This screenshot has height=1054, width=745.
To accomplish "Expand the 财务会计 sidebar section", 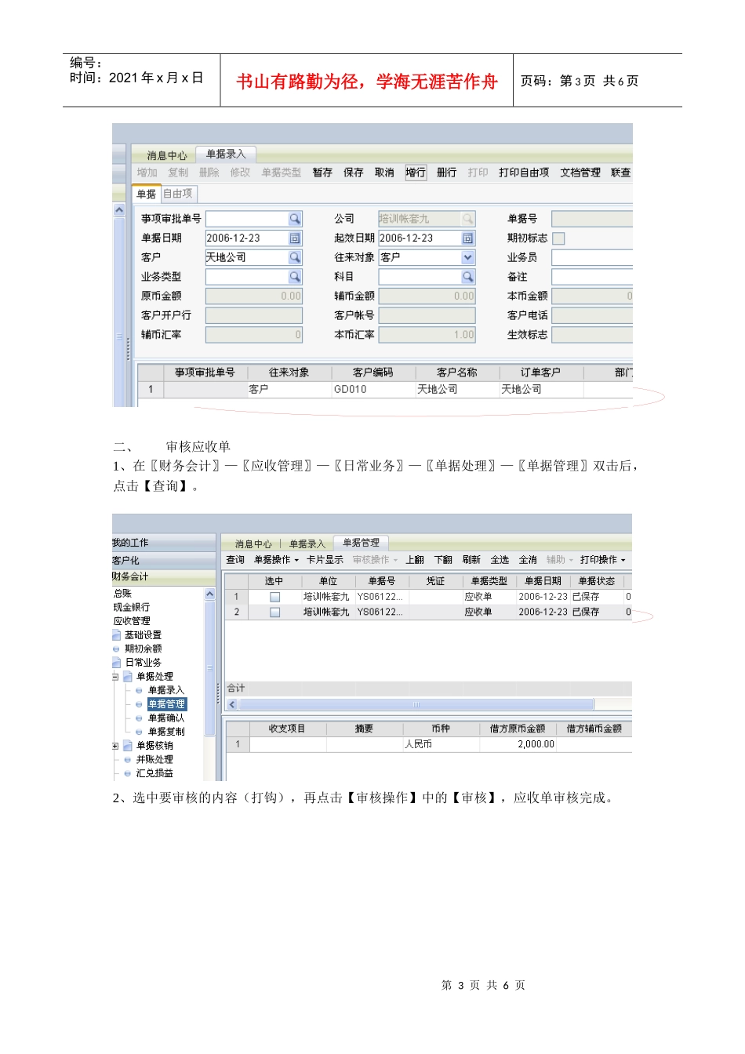I will [163, 577].
